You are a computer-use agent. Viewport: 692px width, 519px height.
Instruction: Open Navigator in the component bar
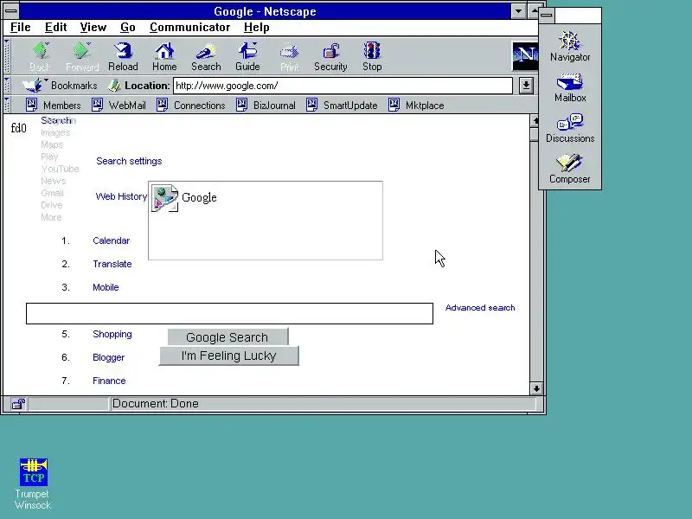point(570,47)
